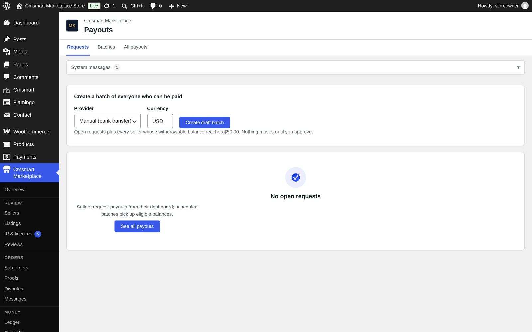This screenshot has width=532, height=332.
Task: Open Messages under Orders
Action: 15,299
